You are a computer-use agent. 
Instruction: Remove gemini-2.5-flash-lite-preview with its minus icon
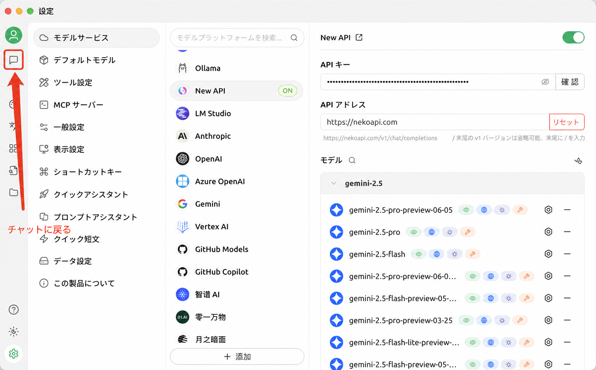tap(567, 342)
